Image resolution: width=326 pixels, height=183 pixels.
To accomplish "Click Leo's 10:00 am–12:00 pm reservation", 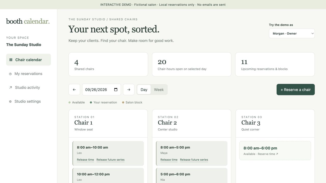I will (108, 176).
